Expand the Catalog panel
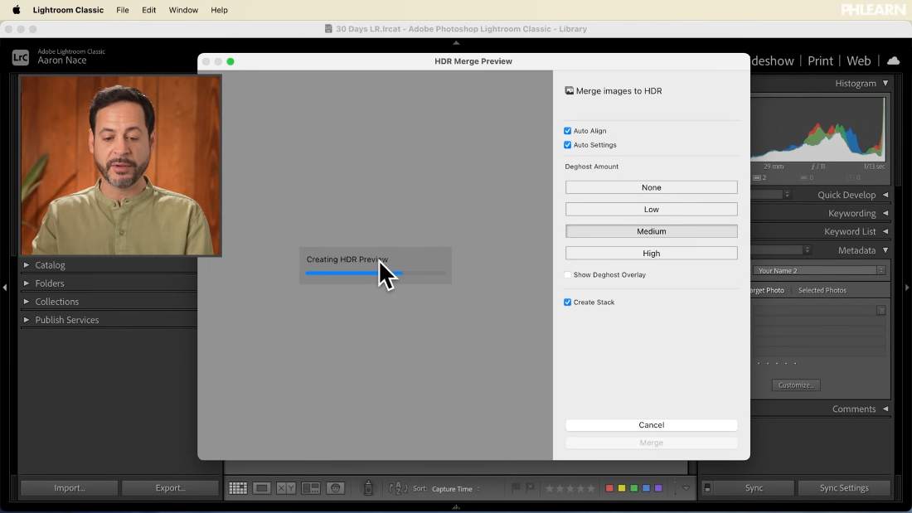Viewport: 912px width, 513px height. tap(27, 264)
